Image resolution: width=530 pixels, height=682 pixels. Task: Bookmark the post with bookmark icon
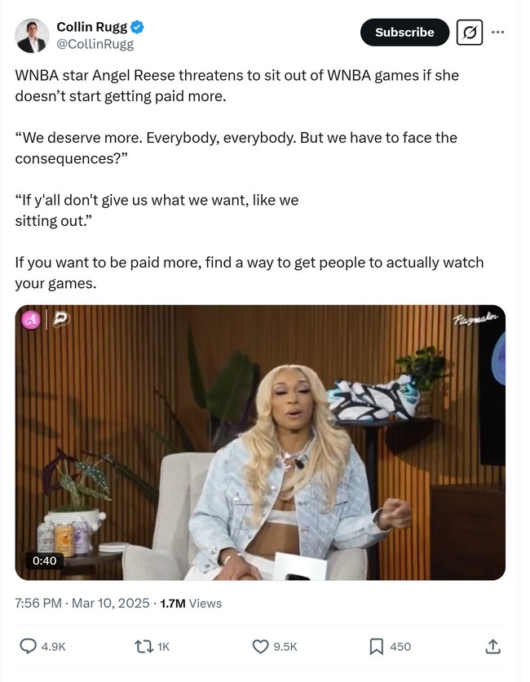pos(376,646)
